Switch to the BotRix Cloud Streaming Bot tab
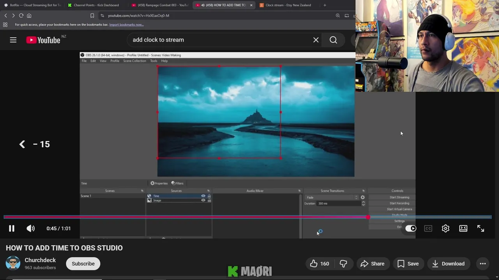Screen dimensions: 499x280 point(32,5)
